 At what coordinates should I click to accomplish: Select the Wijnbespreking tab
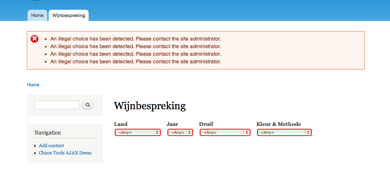69,15
